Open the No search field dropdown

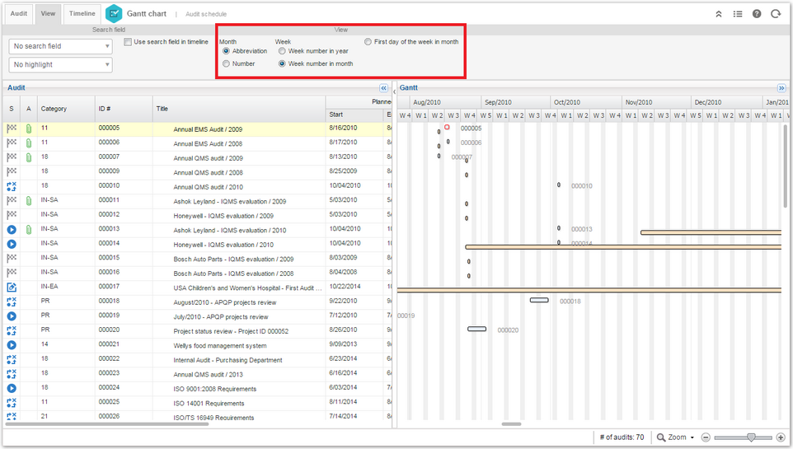click(61, 46)
